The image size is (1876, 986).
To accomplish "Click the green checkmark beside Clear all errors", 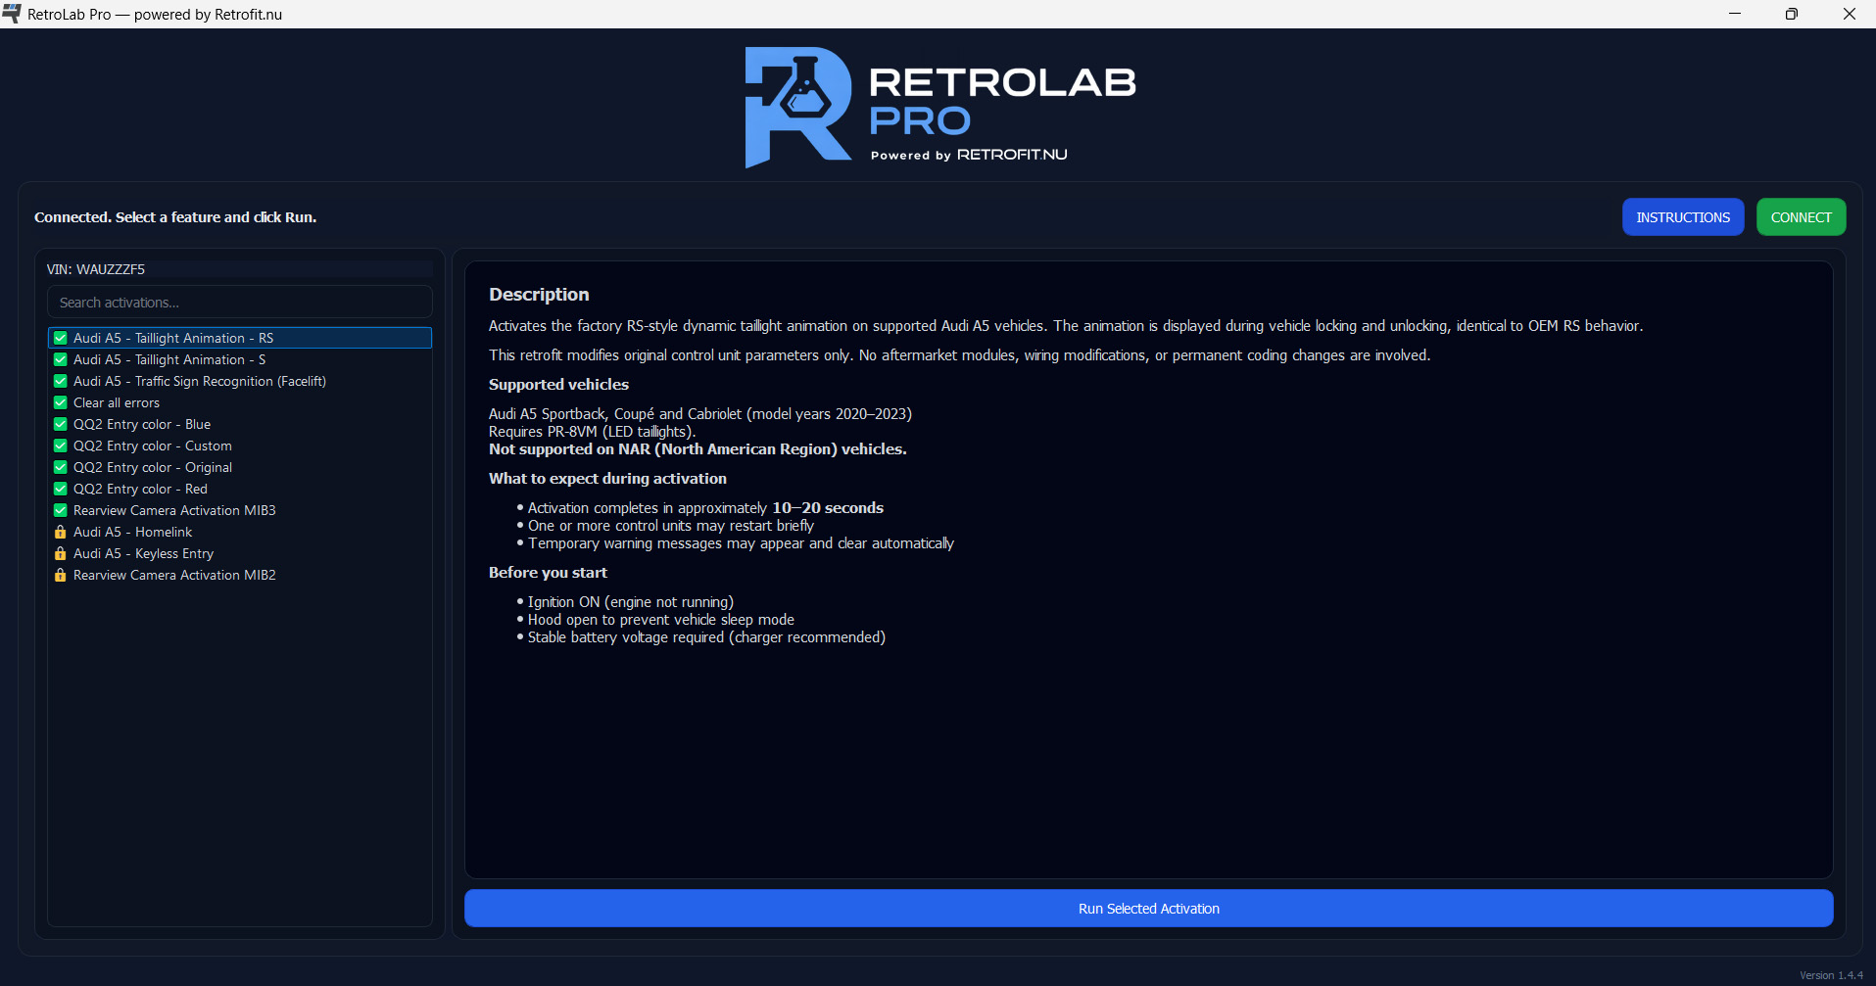I will 59,402.
